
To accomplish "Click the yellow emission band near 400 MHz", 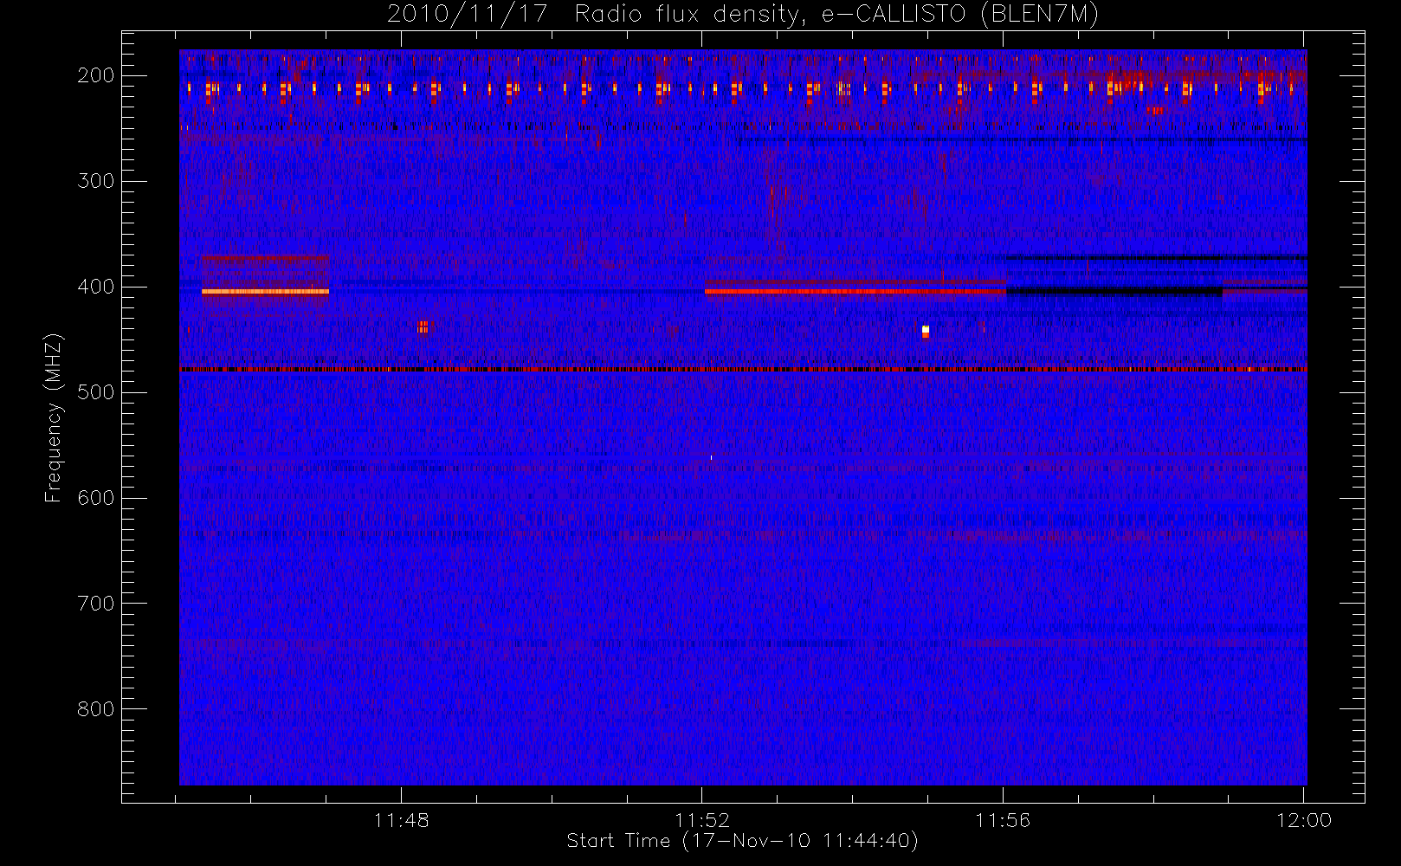I will (x=265, y=292).
